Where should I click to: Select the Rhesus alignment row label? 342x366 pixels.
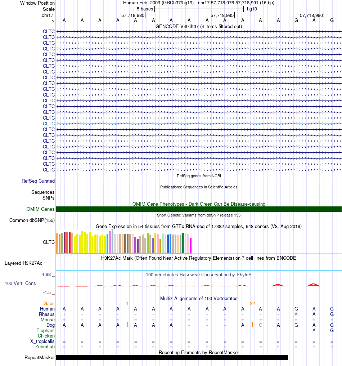click(47, 314)
